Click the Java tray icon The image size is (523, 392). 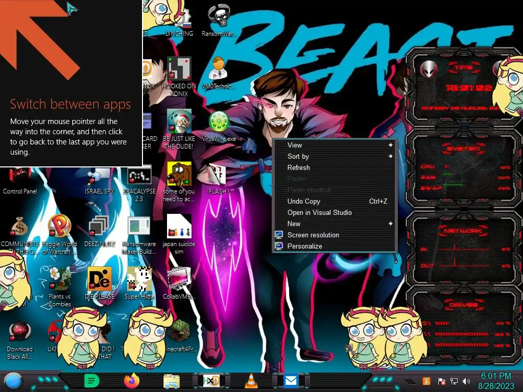[x=426, y=381]
